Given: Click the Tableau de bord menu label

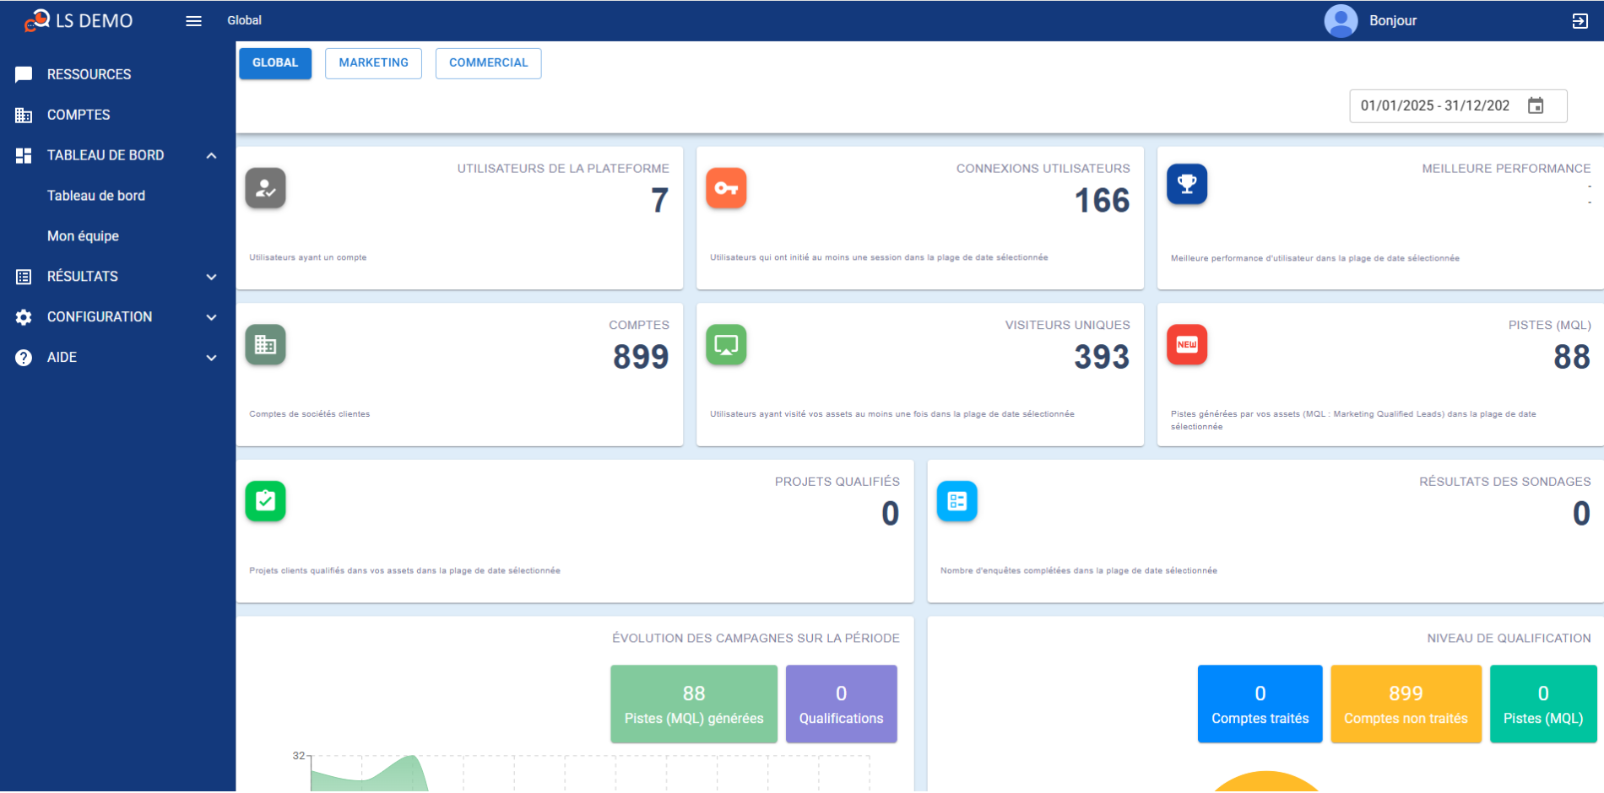Looking at the screenshot, I should tap(106, 155).
